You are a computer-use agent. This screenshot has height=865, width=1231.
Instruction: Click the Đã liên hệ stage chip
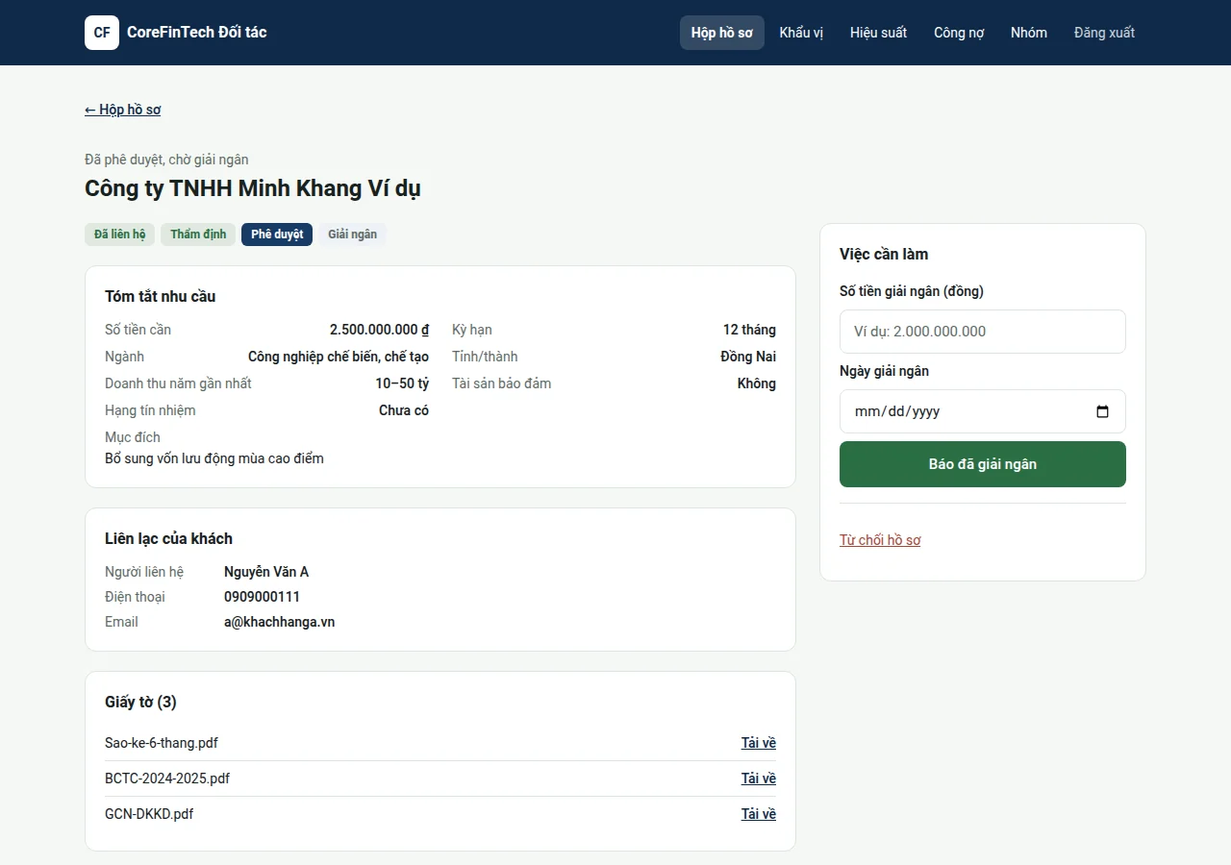click(120, 235)
